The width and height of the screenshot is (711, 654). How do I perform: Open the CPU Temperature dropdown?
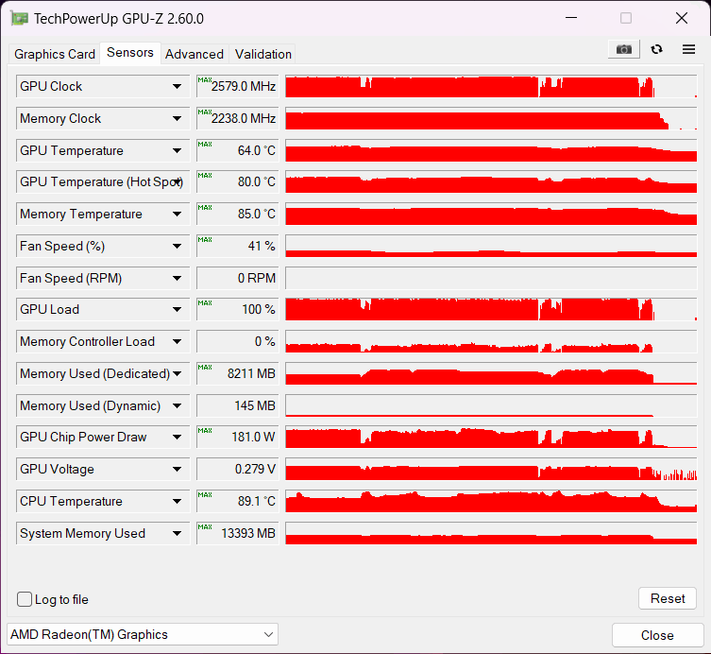click(177, 501)
